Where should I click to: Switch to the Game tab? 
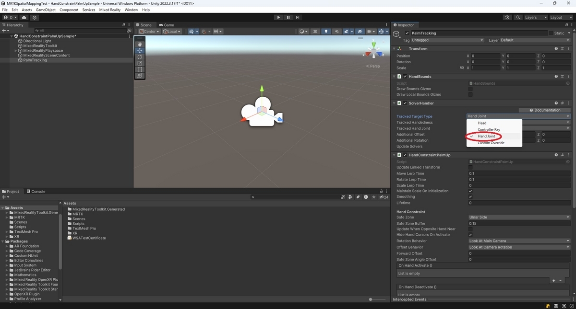167,25
